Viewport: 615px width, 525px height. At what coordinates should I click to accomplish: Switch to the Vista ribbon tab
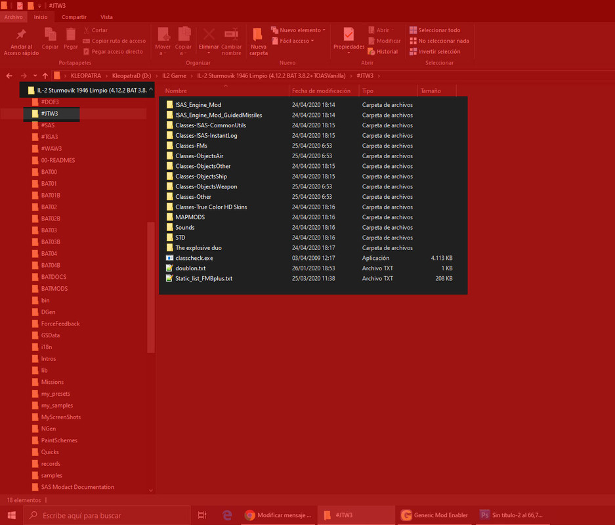point(106,17)
